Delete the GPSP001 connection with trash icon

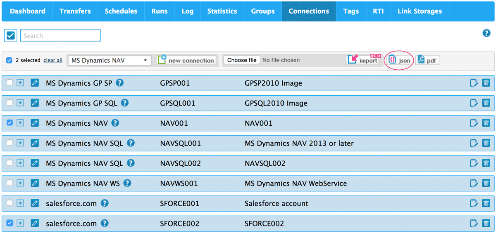(486, 83)
